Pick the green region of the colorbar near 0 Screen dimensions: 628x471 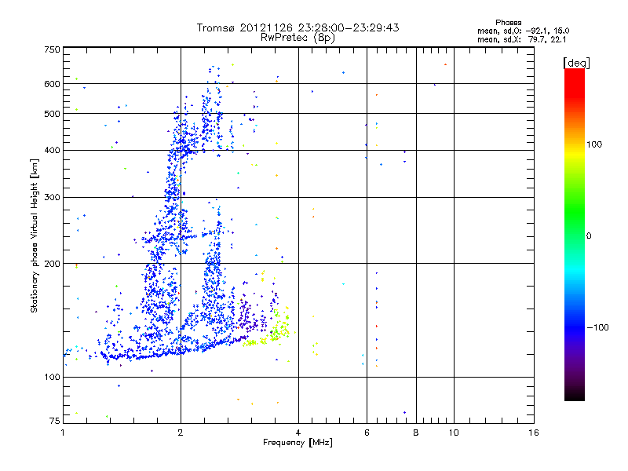pyautogui.click(x=575, y=225)
